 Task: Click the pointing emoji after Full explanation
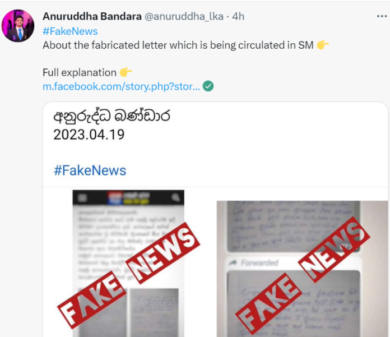point(126,72)
